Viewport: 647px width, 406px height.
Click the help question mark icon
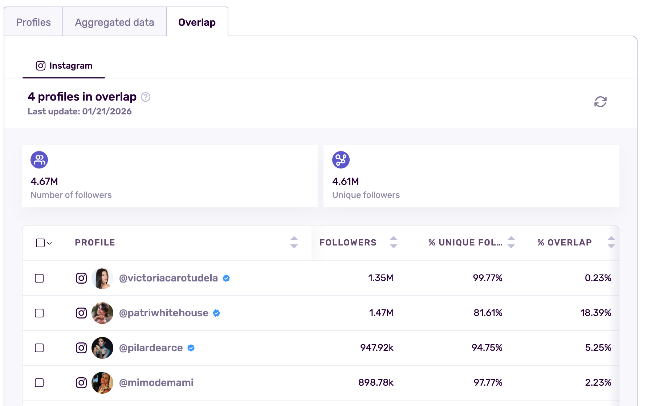146,97
